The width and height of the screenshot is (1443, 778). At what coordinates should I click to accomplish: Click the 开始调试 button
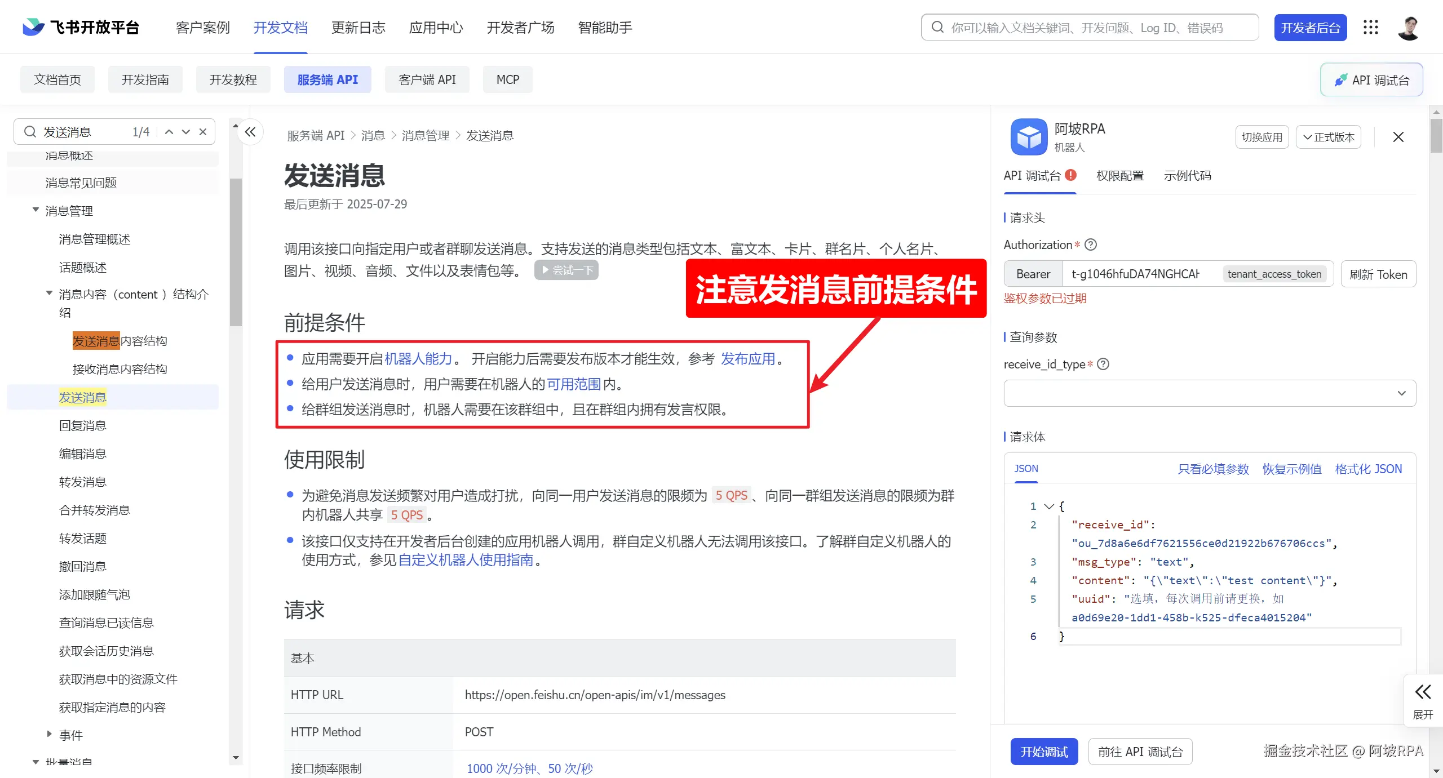(x=1044, y=752)
